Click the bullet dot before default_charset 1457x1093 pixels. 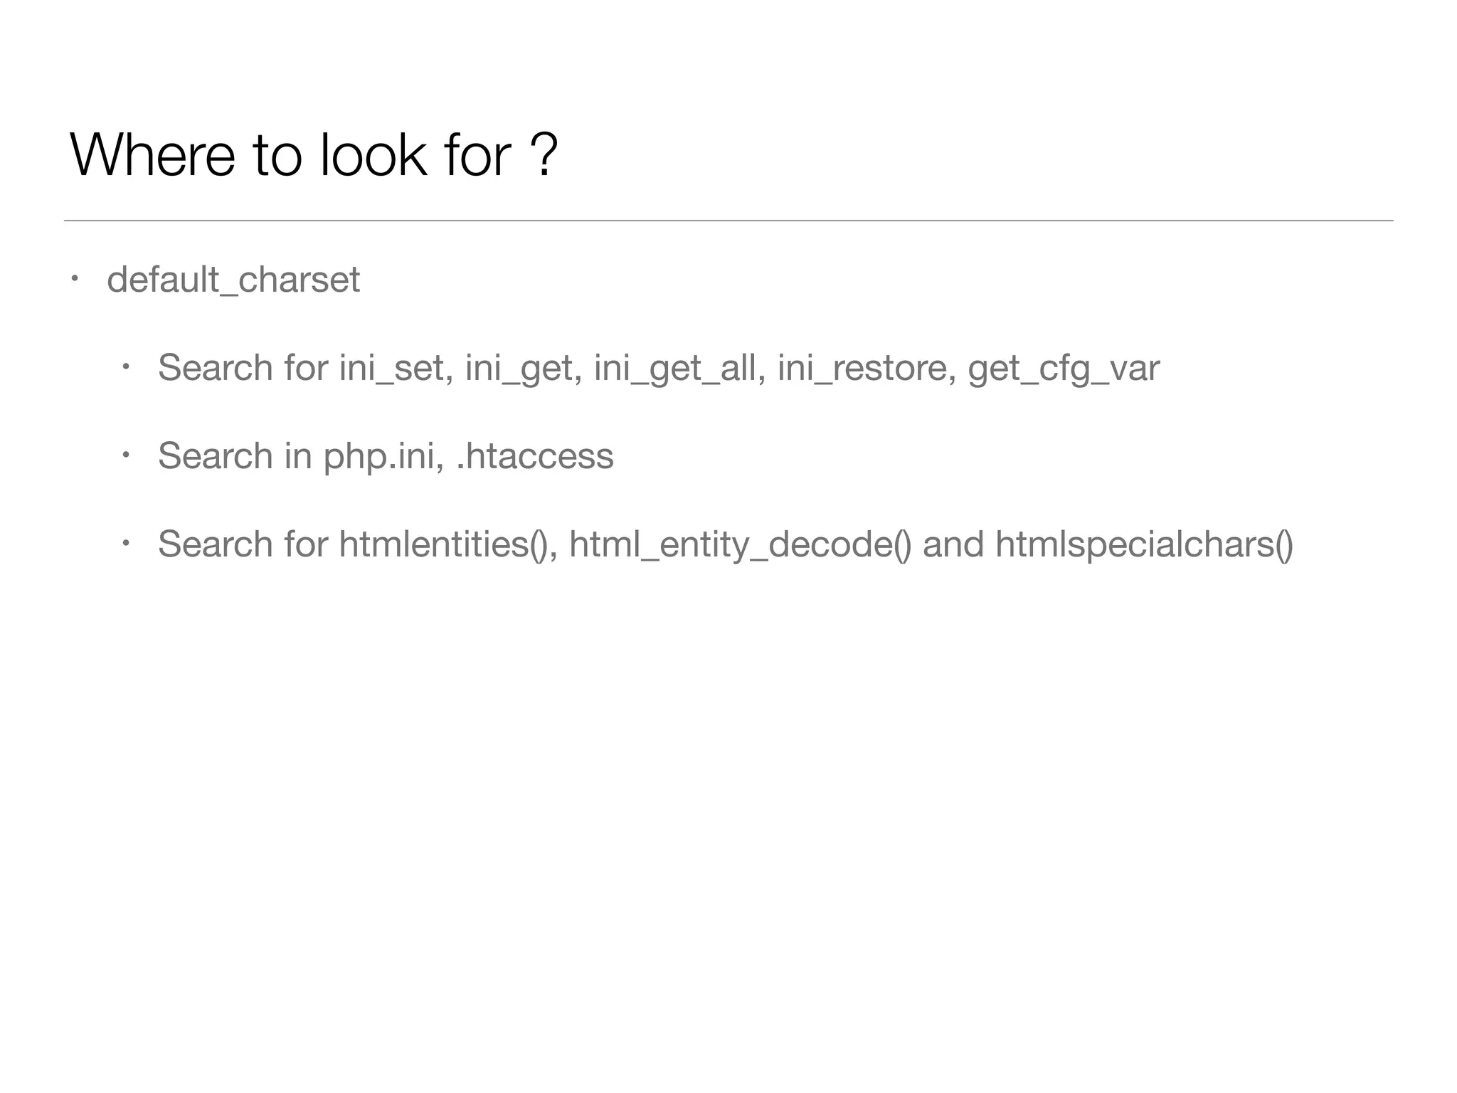[73, 278]
